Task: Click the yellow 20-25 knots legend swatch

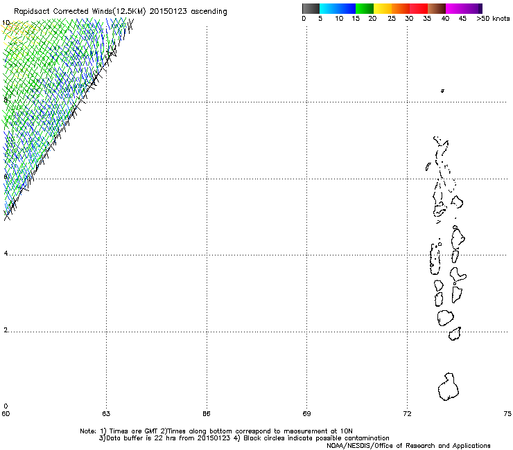Action: pyautogui.click(x=383, y=8)
